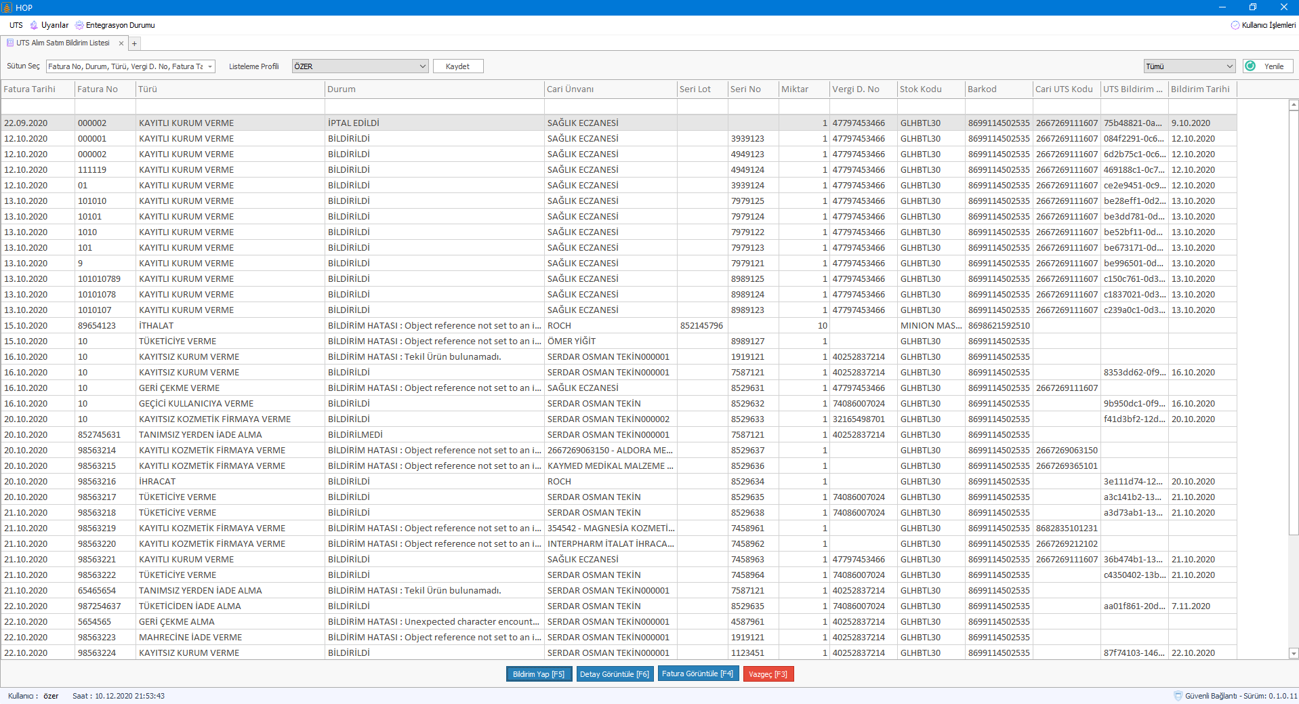Click the green refresh icon
The width and height of the screenshot is (1299, 704).
coord(1251,66)
